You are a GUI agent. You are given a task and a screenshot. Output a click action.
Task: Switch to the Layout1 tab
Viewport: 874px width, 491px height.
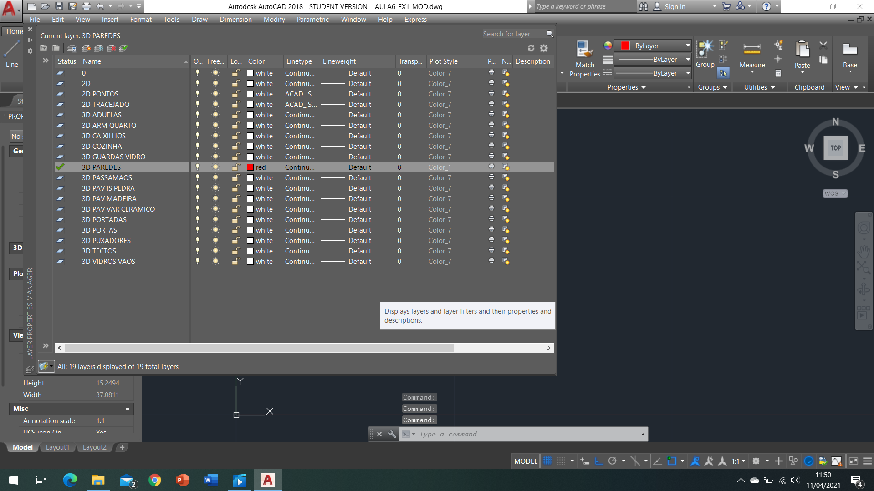click(57, 447)
